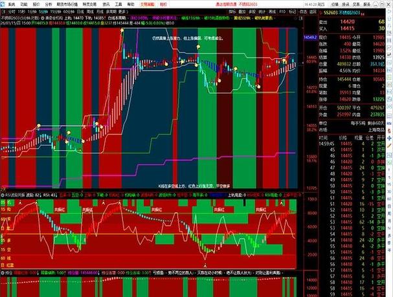Viewport: 393px width, 297px height.
Task: Open the 系统 menu
Action: 12,5
